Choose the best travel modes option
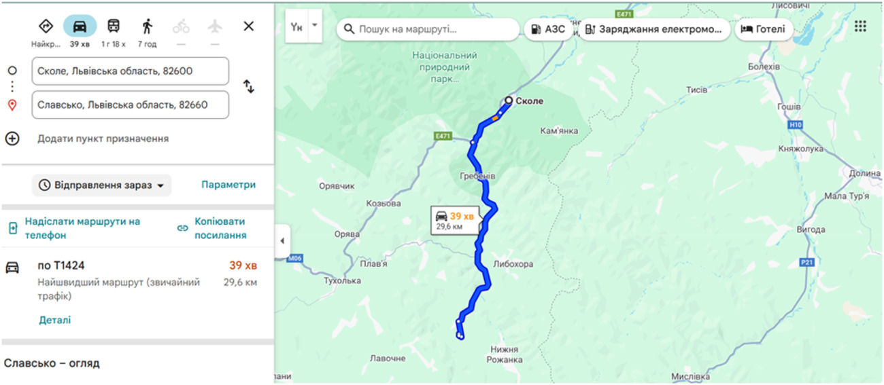This screenshot has width=884, height=385. 46,27
